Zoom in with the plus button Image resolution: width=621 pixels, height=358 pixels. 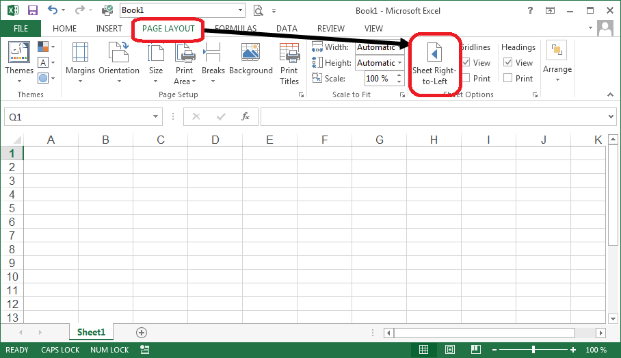(573, 350)
